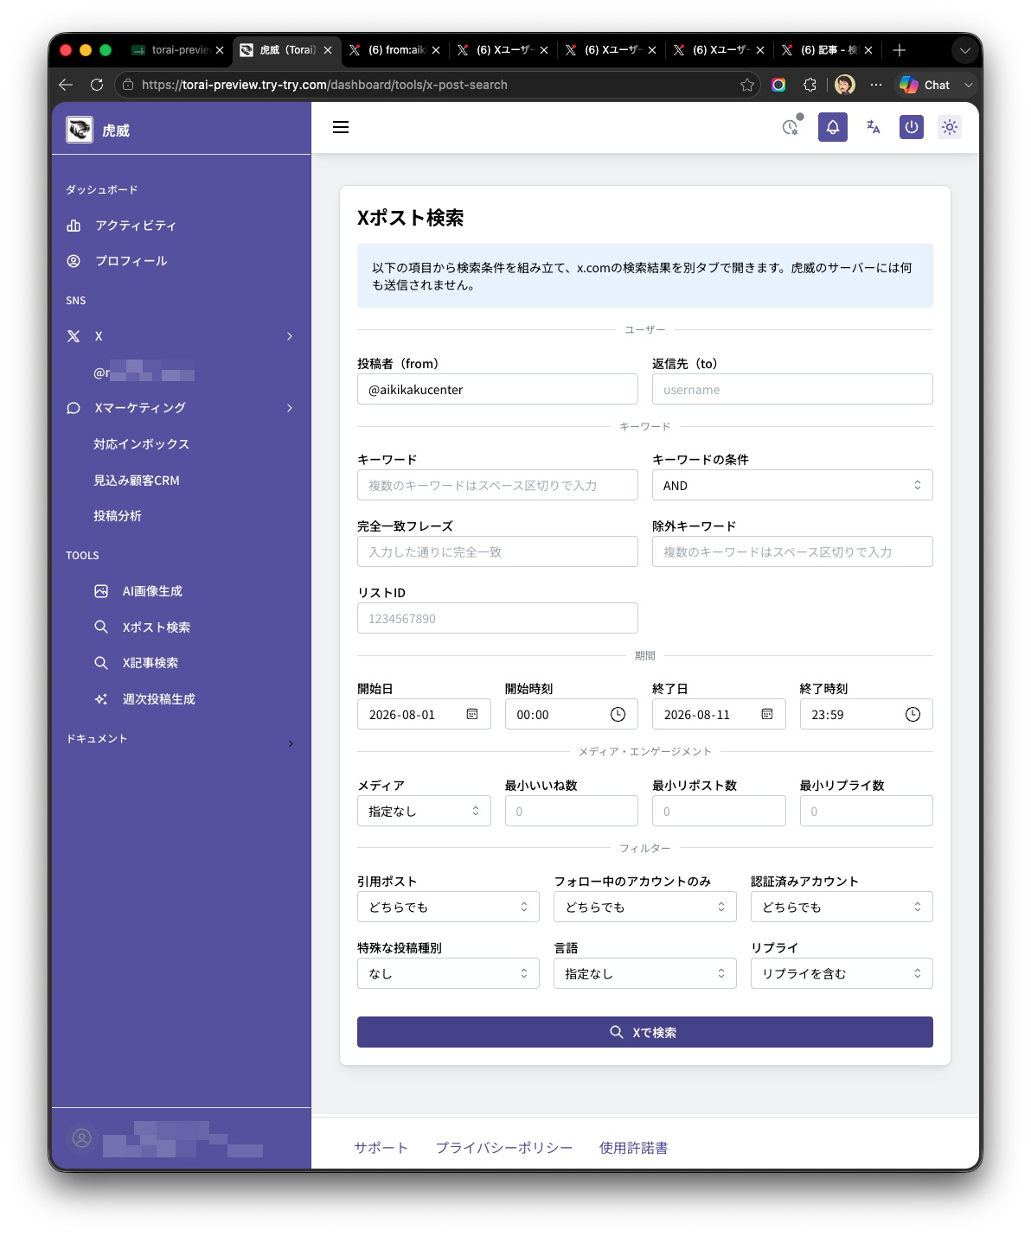Open the メディア dropdown
The width and height of the screenshot is (1031, 1236).
coord(424,811)
